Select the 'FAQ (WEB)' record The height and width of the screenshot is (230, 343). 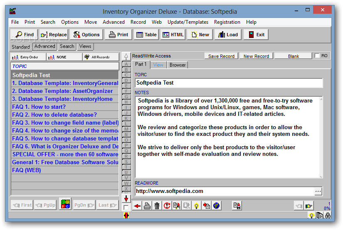[x=65, y=170]
